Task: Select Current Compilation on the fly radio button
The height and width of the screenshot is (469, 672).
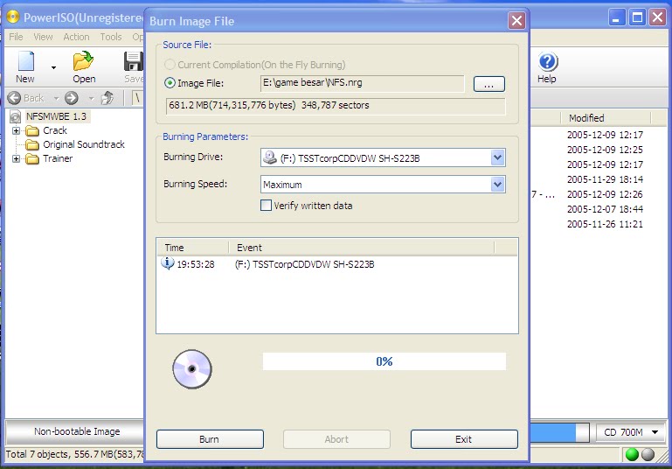Action: [x=170, y=65]
